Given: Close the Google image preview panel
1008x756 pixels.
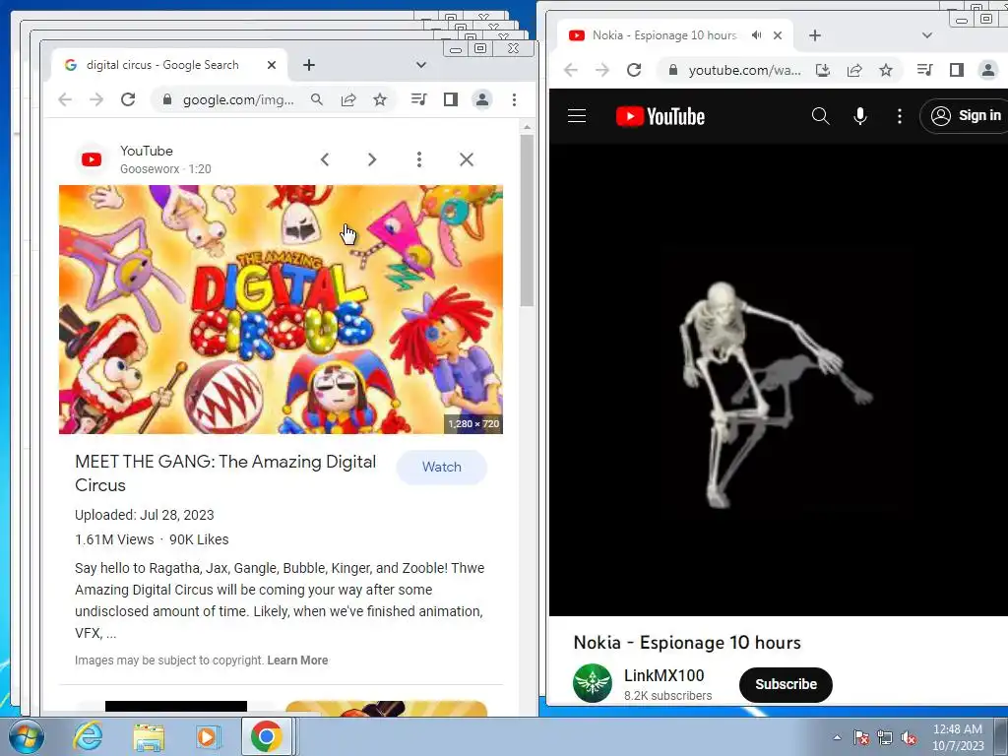Looking at the screenshot, I should click(467, 159).
